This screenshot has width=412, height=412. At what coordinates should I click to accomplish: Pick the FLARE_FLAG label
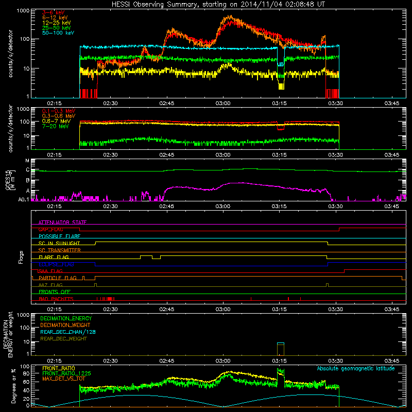coord(54,257)
